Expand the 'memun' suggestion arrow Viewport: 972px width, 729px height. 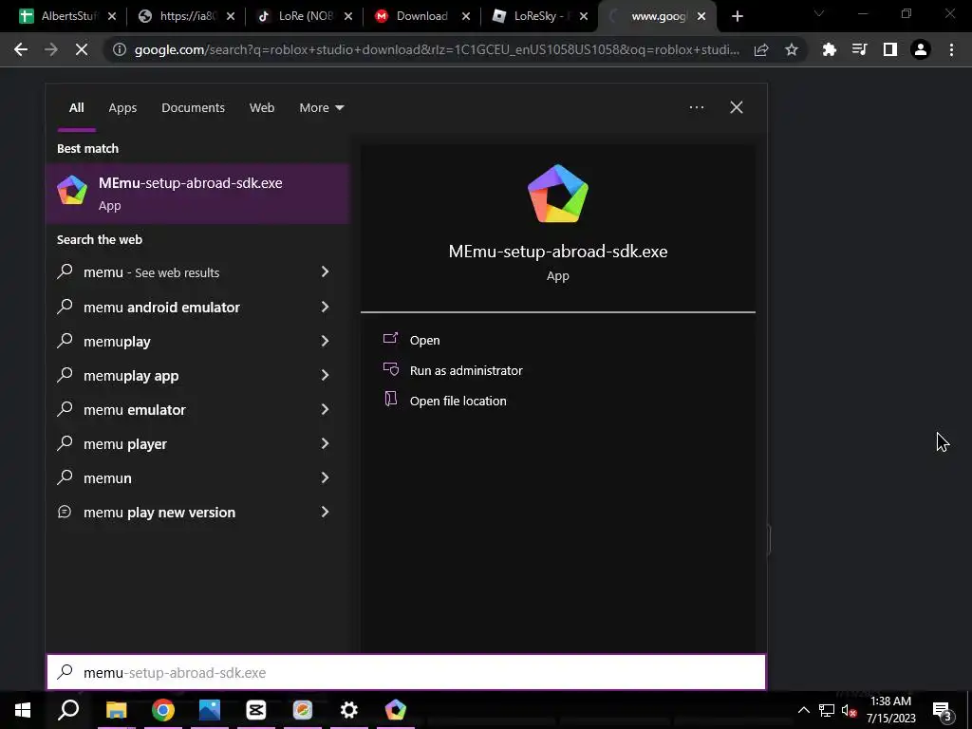pyautogui.click(x=325, y=477)
